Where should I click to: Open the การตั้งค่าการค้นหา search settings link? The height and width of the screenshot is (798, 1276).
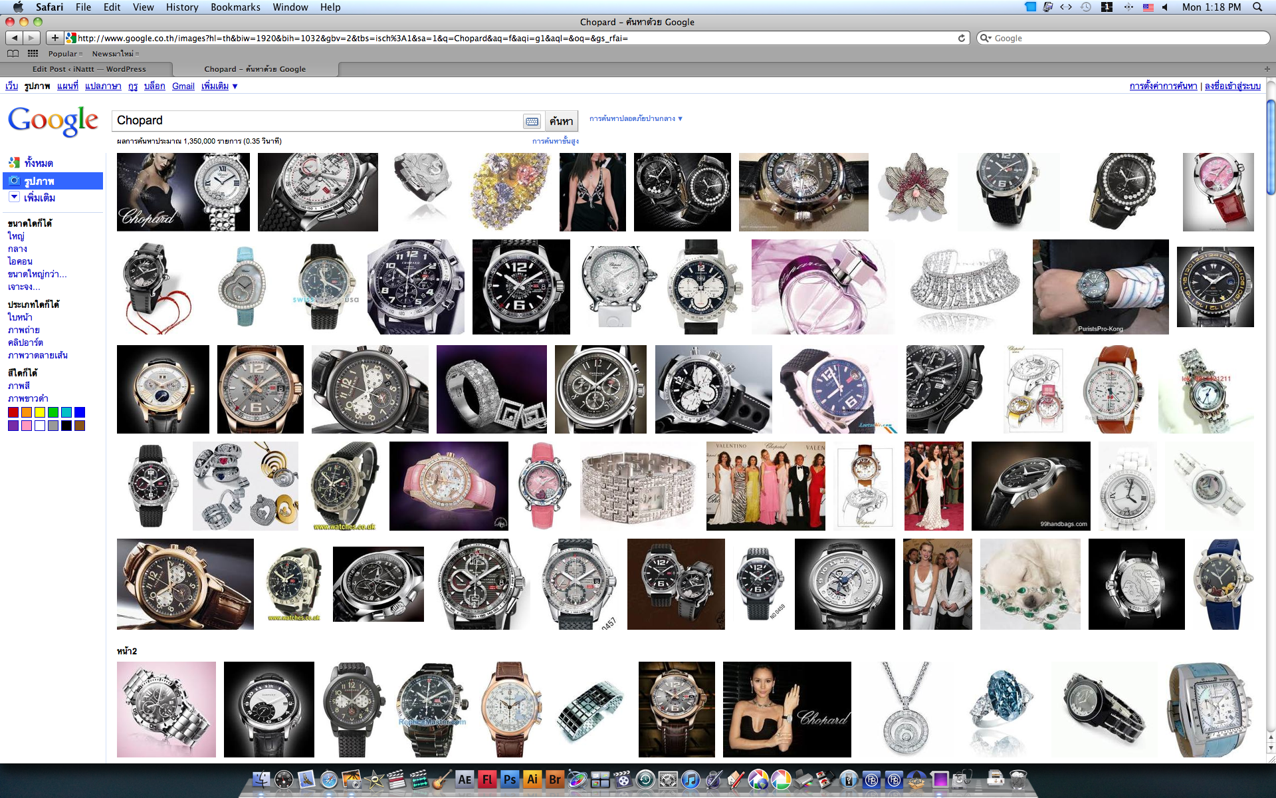pos(1163,86)
